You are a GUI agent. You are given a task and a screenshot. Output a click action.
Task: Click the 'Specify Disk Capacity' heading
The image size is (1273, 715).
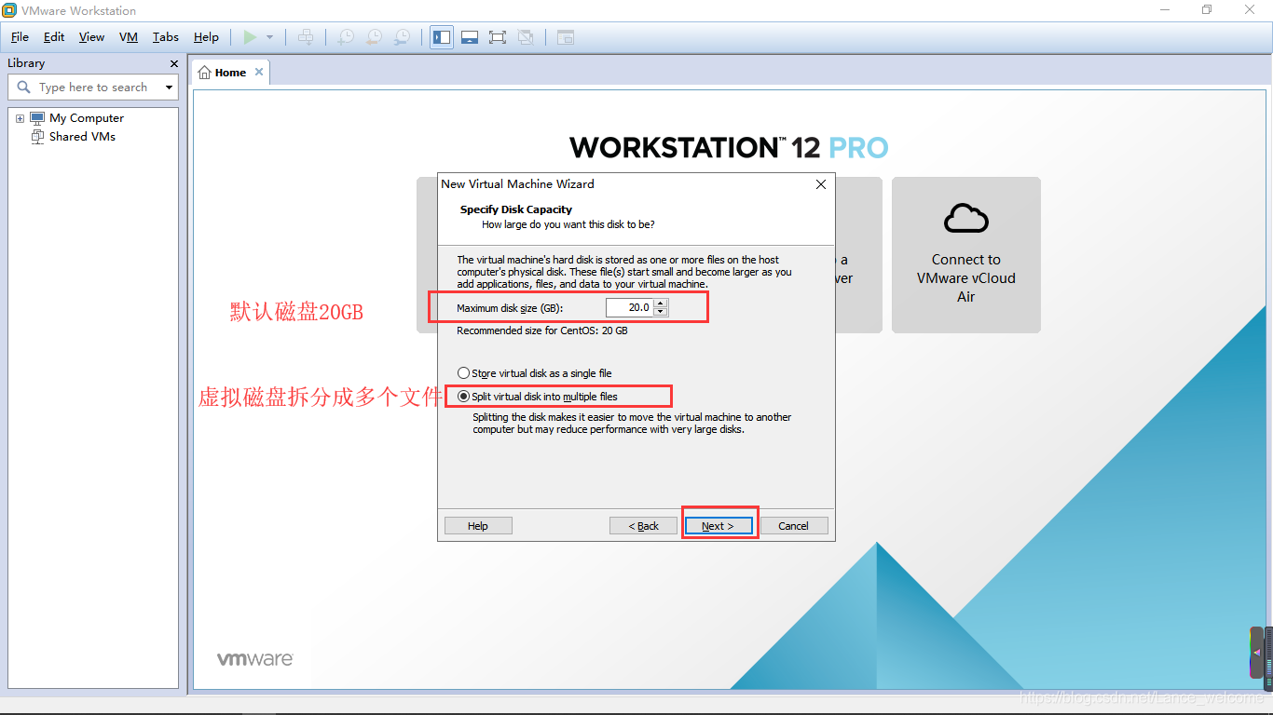(516, 209)
